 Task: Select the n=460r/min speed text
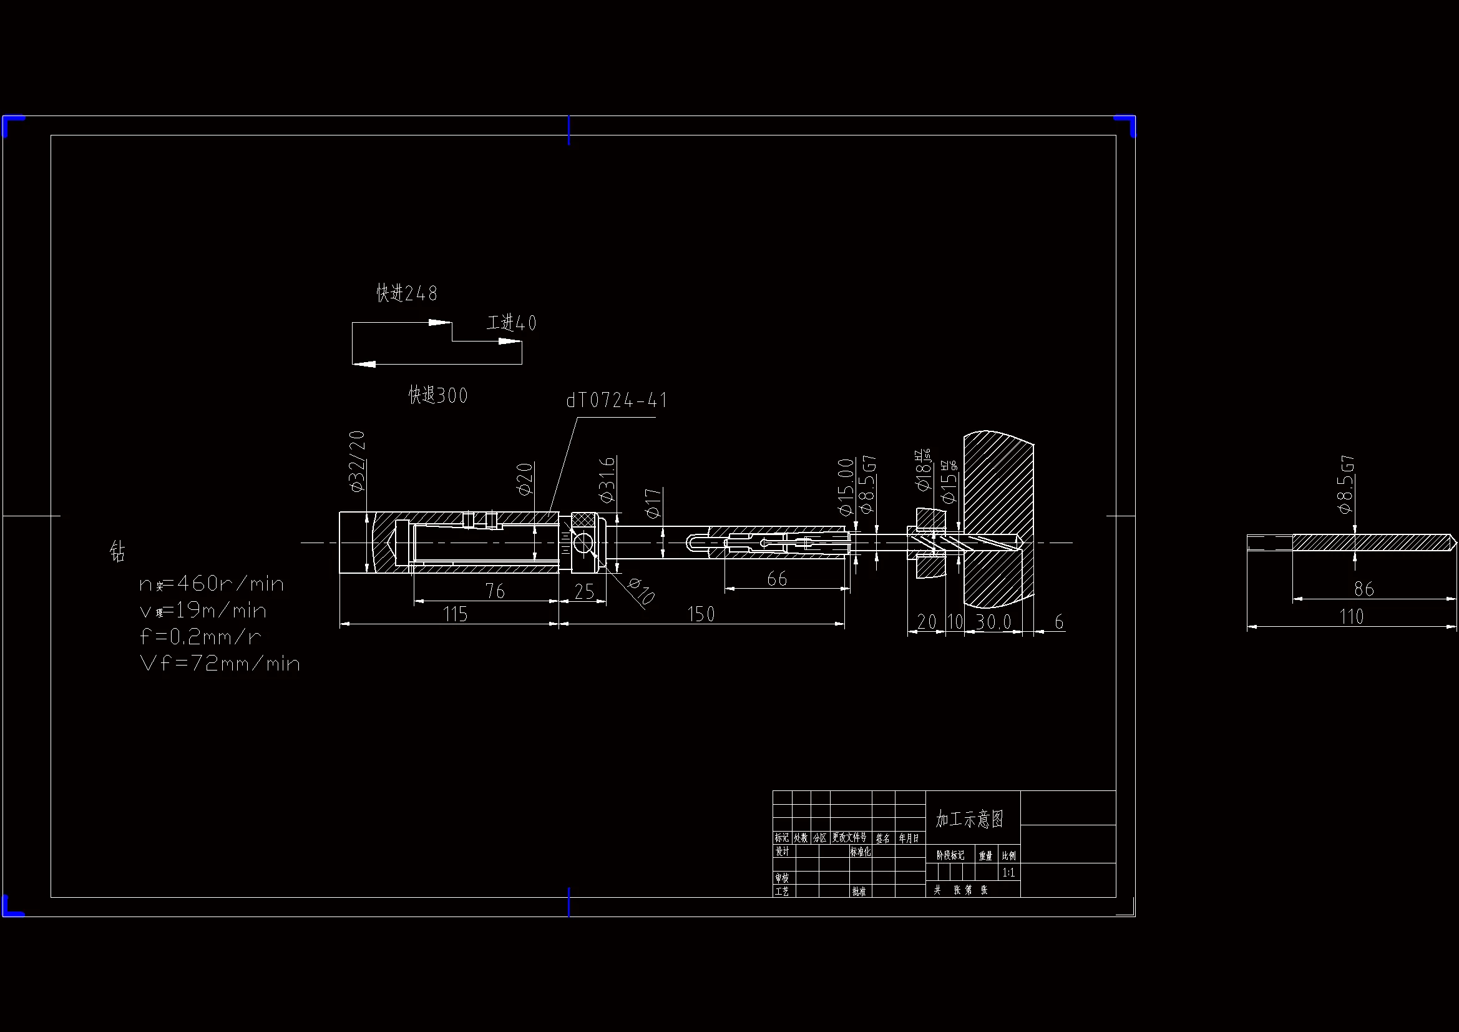[x=212, y=584]
